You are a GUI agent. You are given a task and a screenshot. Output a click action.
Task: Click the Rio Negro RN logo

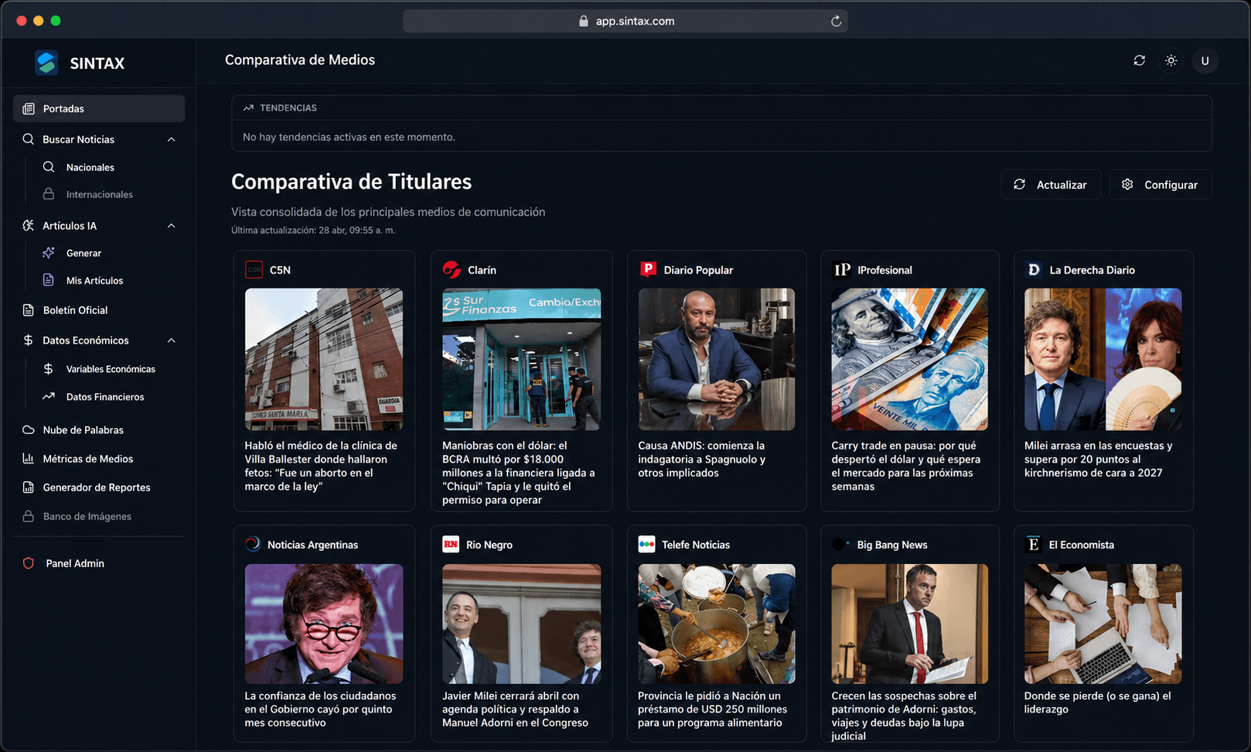[451, 545]
